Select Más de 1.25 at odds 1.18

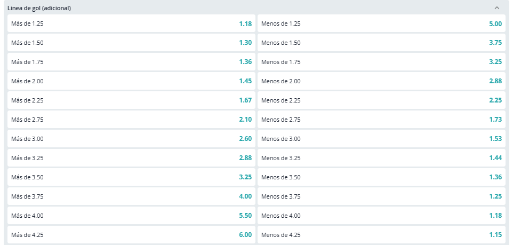[131, 23]
